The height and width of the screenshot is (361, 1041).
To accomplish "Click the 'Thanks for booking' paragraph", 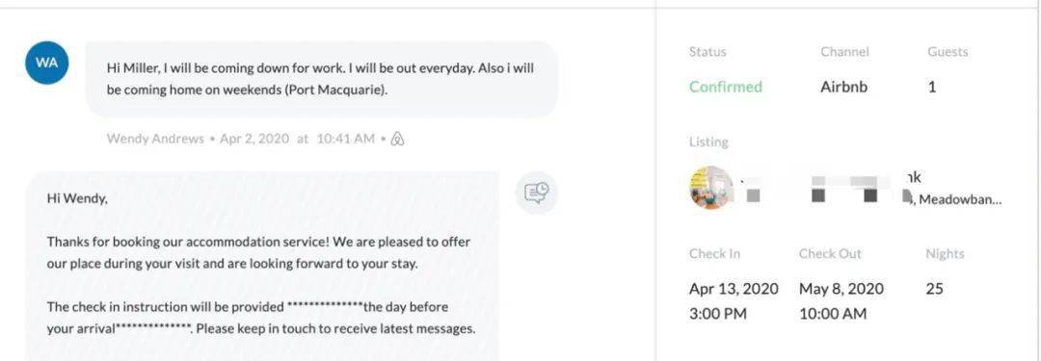I will click(x=258, y=252).
